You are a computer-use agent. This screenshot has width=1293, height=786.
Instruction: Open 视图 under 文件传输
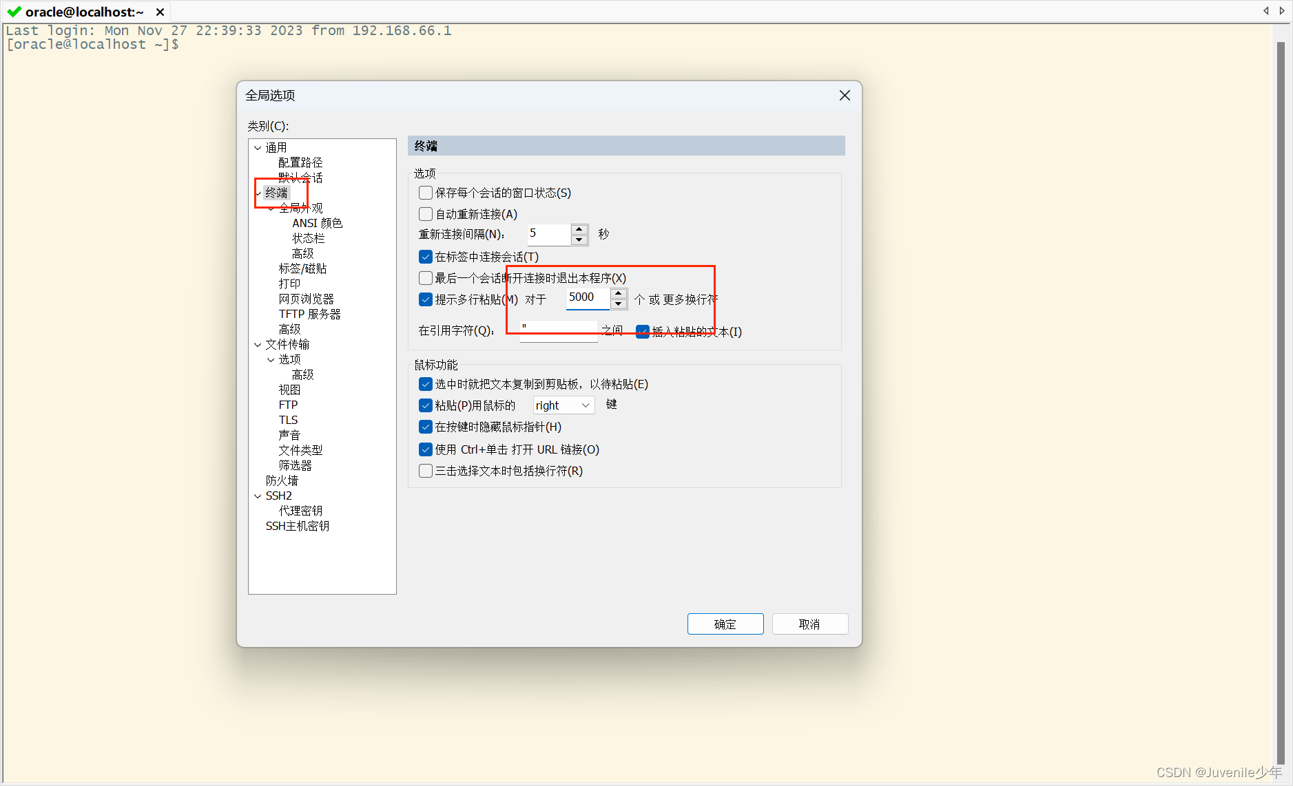(289, 390)
